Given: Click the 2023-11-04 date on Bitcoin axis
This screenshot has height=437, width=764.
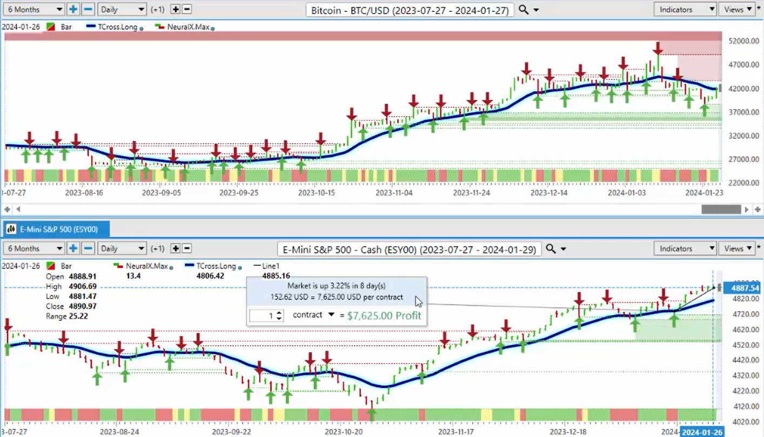Looking at the screenshot, I should pos(394,193).
